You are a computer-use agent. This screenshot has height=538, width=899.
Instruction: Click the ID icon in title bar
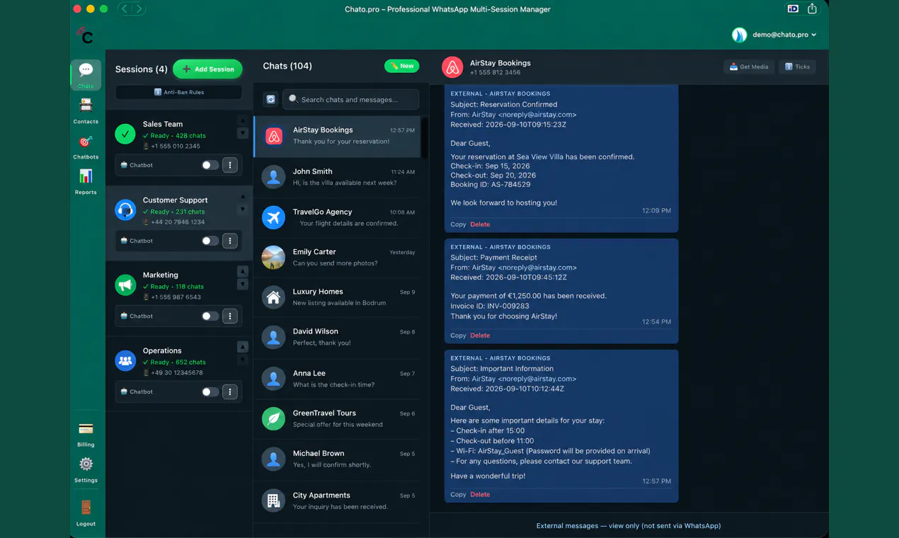pyautogui.click(x=793, y=8)
